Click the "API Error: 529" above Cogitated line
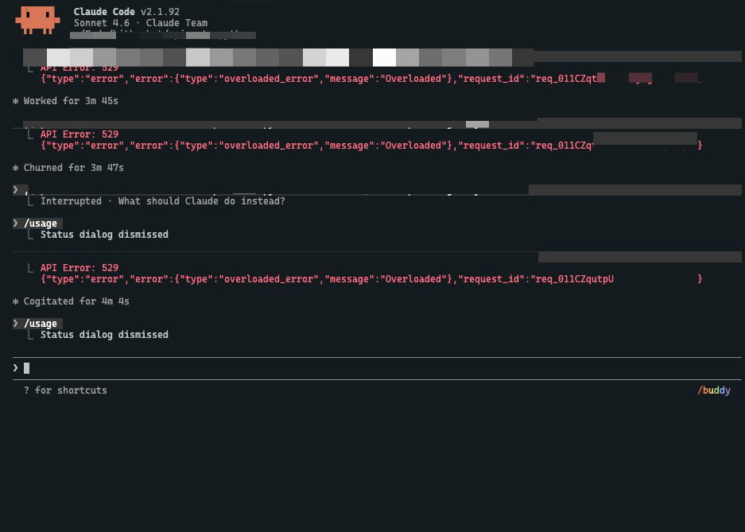Viewport: 745px width, 532px height. (x=80, y=268)
